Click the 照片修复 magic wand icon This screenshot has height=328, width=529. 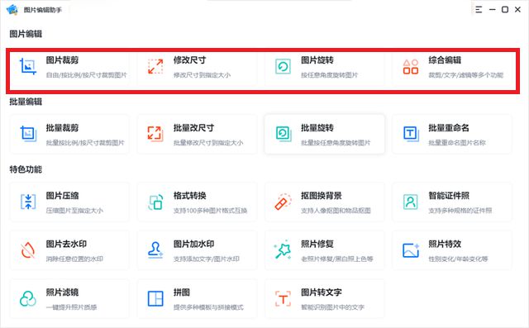pos(283,250)
